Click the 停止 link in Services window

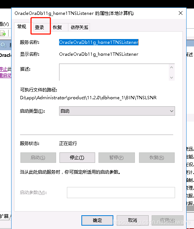point(4,69)
